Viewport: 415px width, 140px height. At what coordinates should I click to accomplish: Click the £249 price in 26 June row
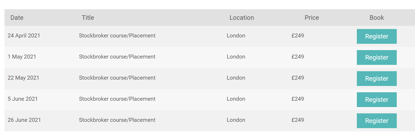point(298,120)
